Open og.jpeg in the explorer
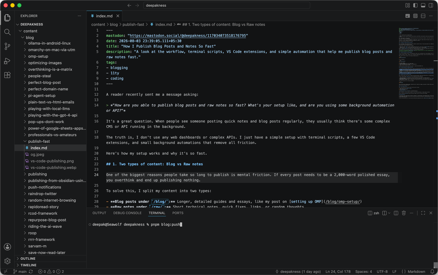Viewport: 438px width, 275px height. pos(51,155)
